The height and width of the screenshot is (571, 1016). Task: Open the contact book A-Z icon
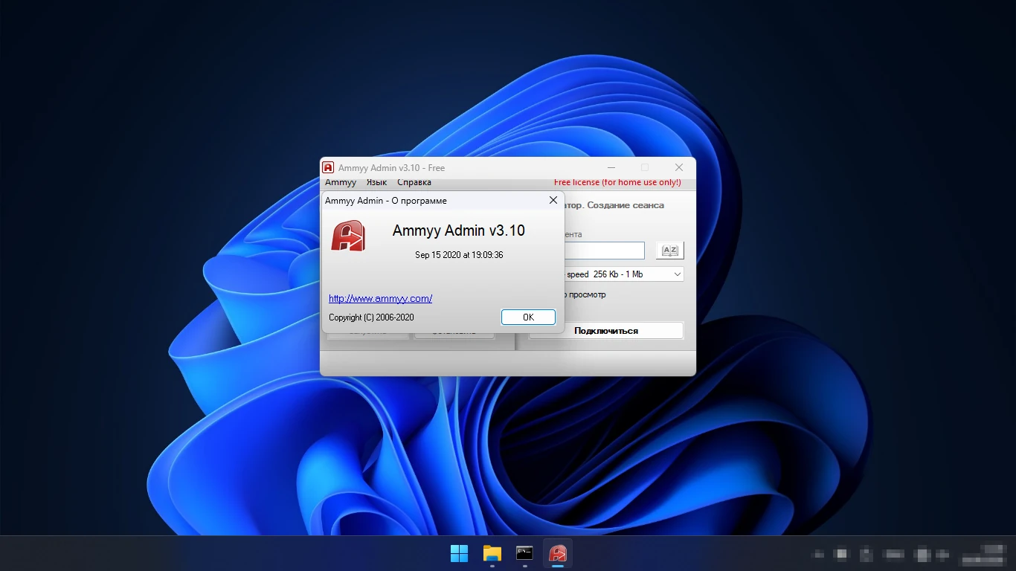670,251
